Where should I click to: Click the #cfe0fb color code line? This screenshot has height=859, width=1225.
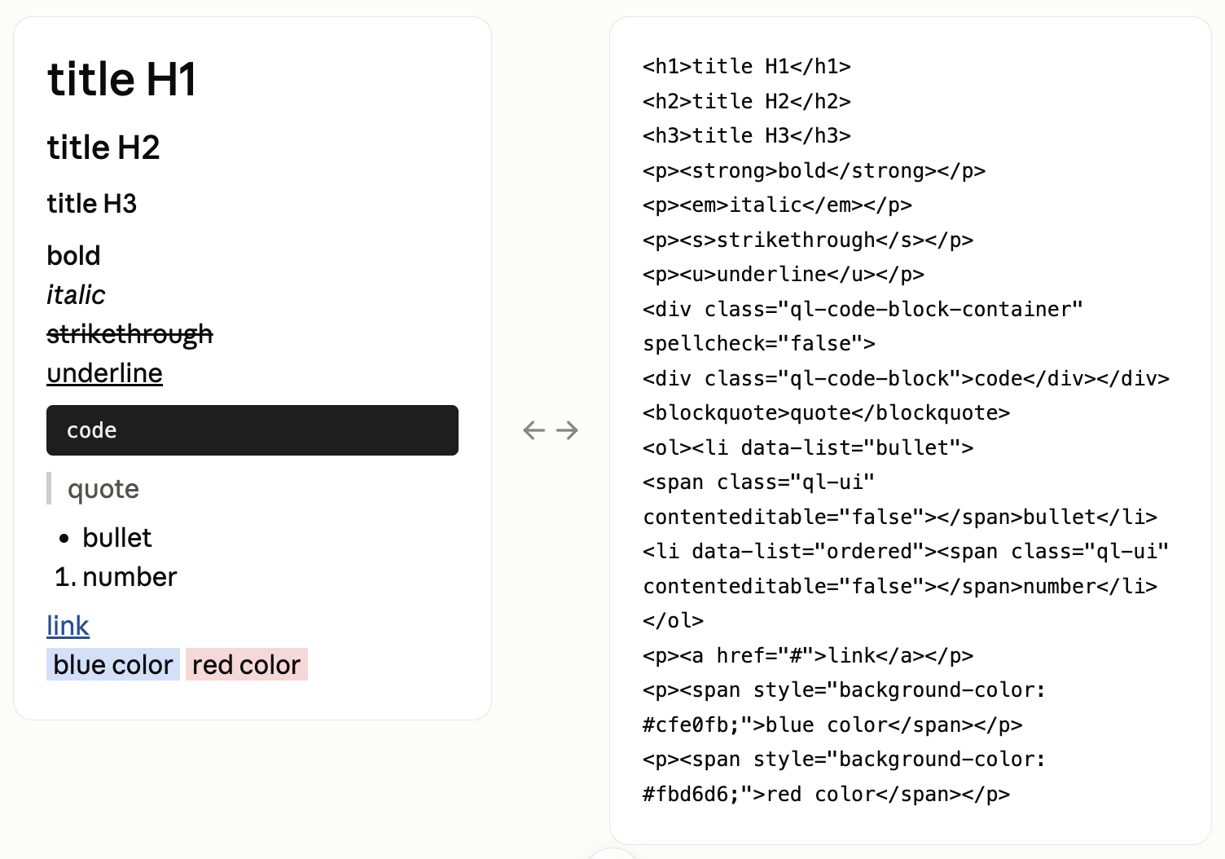832,725
